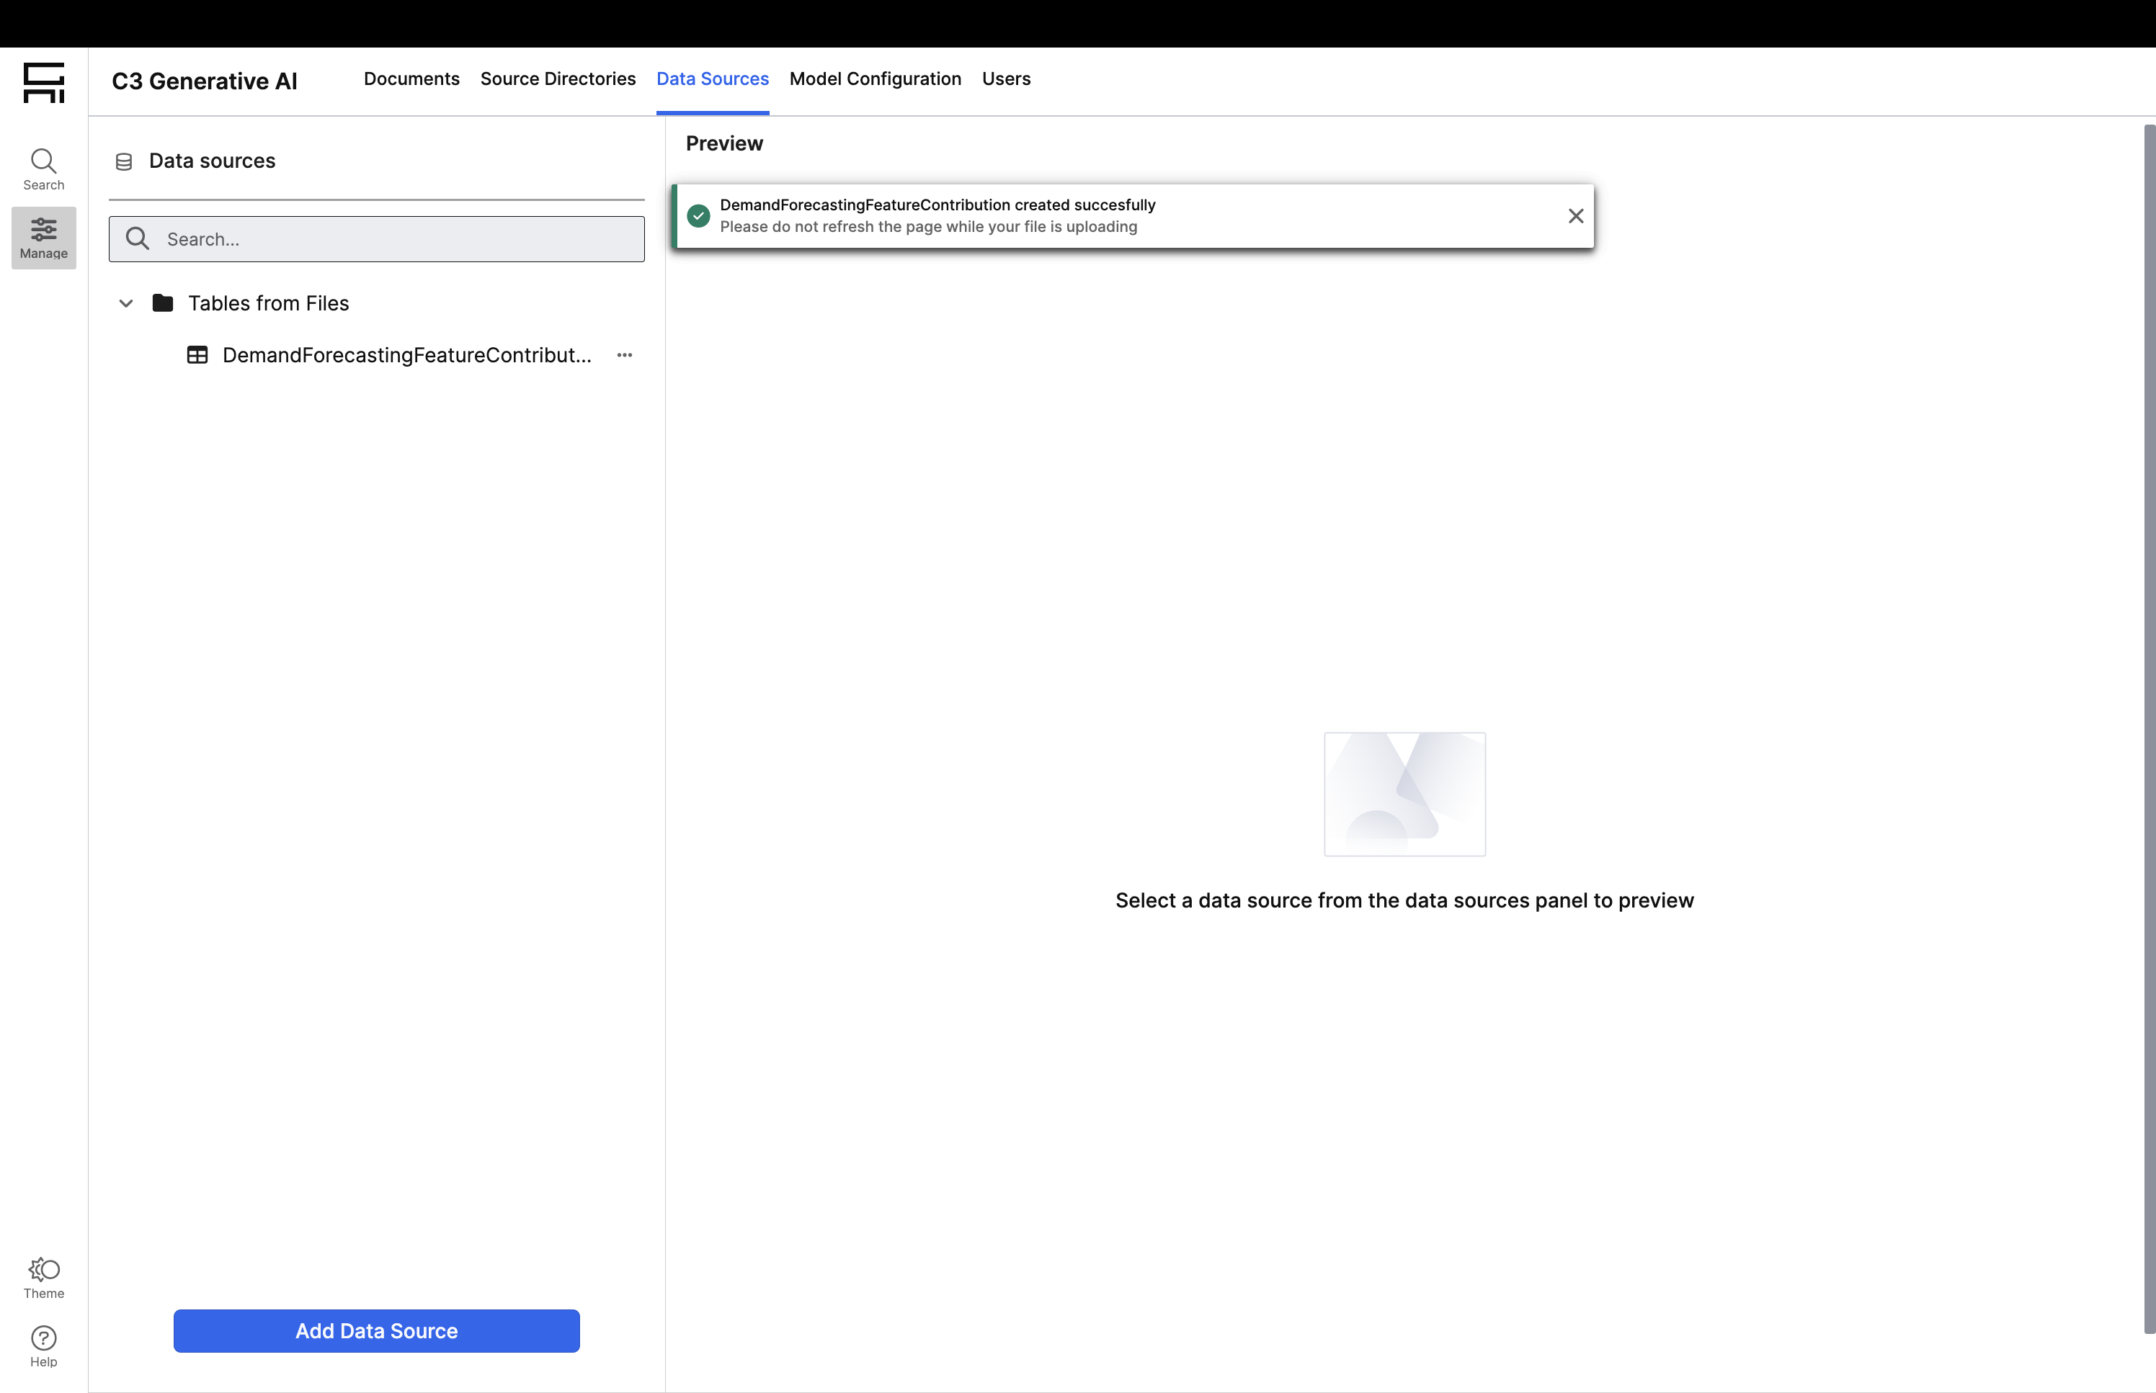Click the table icon beside DemandForecastingFeatureContribution
Screen dimensions: 2156x1393
click(197, 356)
